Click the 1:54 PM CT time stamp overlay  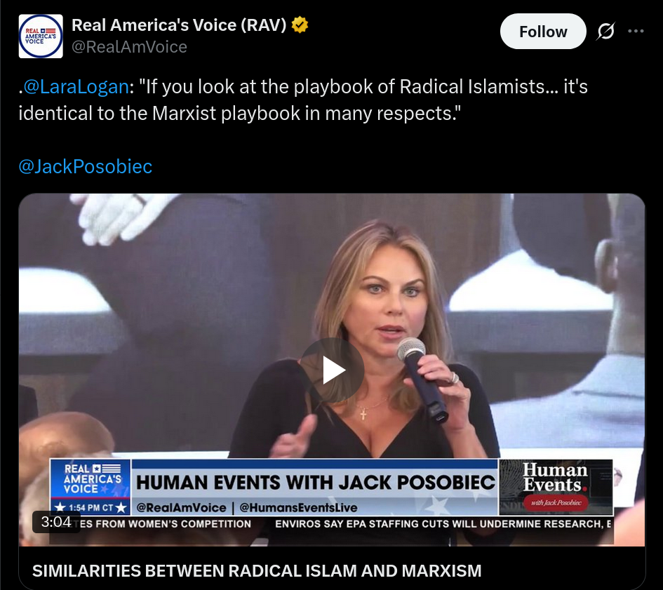[x=91, y=507]
